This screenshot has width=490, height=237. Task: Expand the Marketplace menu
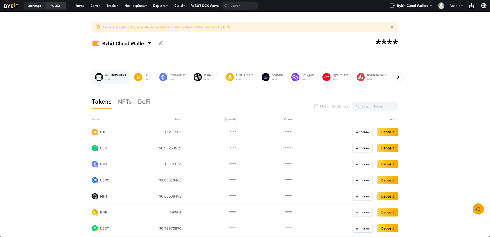(x=136, y=6)
